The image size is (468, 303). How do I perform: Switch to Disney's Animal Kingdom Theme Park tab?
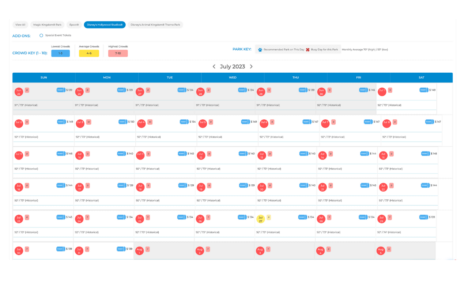[x=155, y=25]
